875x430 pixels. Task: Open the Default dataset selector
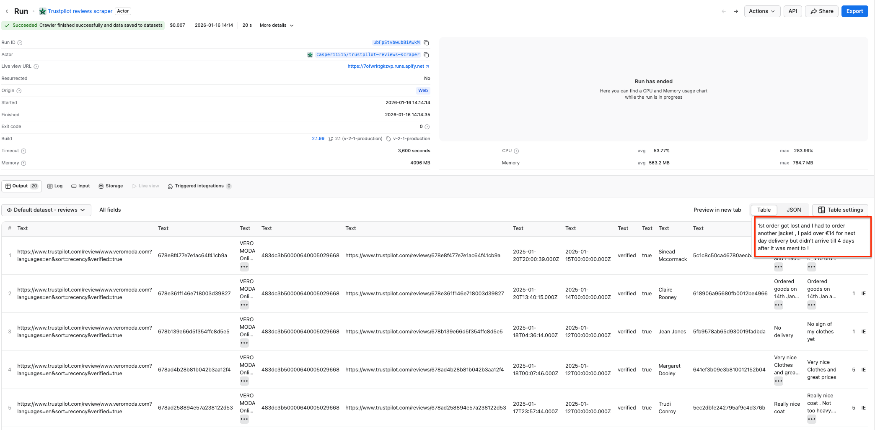tap(46, 210)
